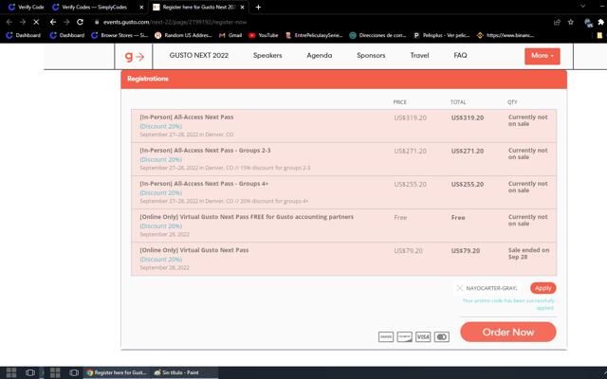The height and width of the screenshot is (379, 607).
Task: Open the Speakers page
Action: [267, 55]
